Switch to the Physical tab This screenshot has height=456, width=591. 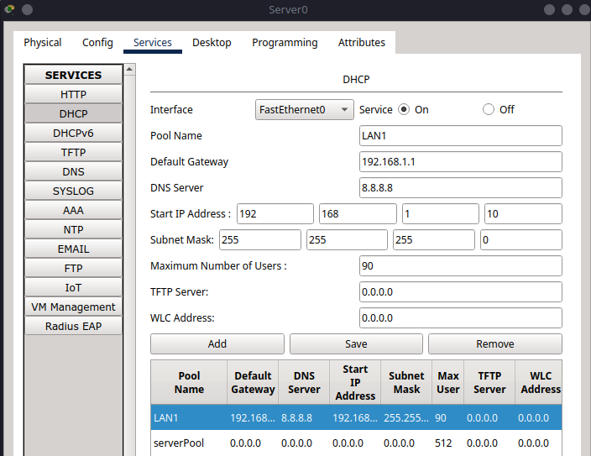click(43, 43)
